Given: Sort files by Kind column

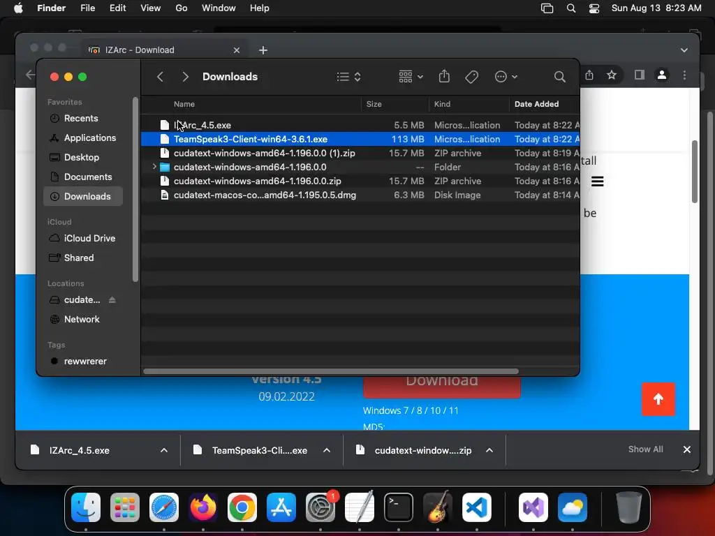Looking at the screenshot, I should click(x=442, y=104).
